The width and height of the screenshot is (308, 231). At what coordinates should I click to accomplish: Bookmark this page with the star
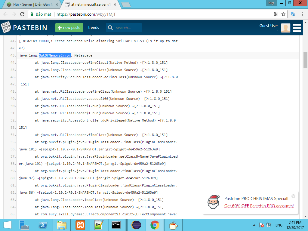tap(283, 14)
